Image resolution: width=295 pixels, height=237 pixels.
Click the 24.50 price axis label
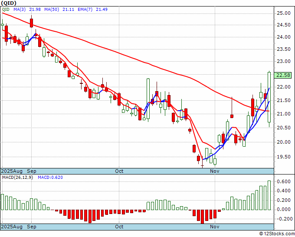(284, 25)
